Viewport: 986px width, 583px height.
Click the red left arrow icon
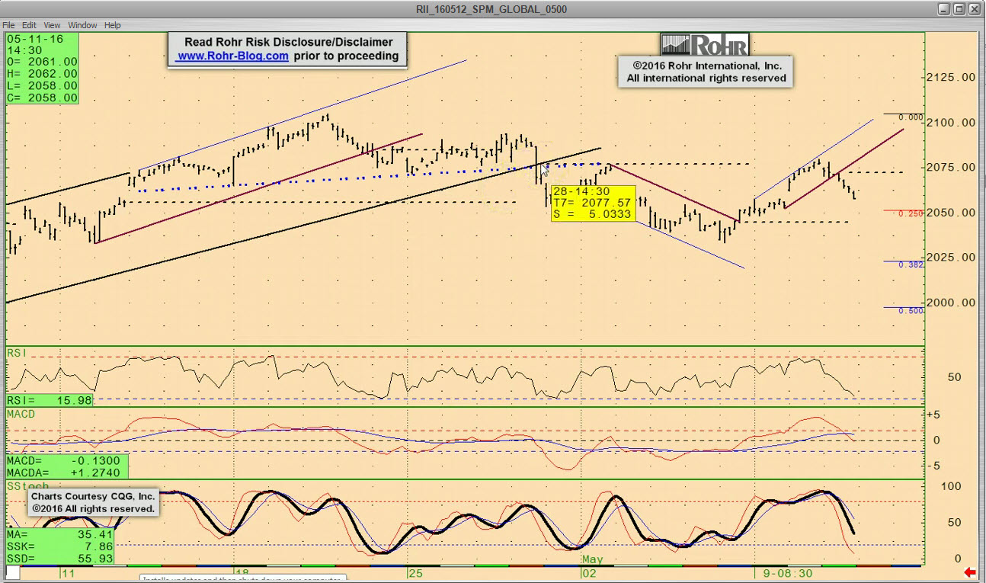tap(970, 572)
